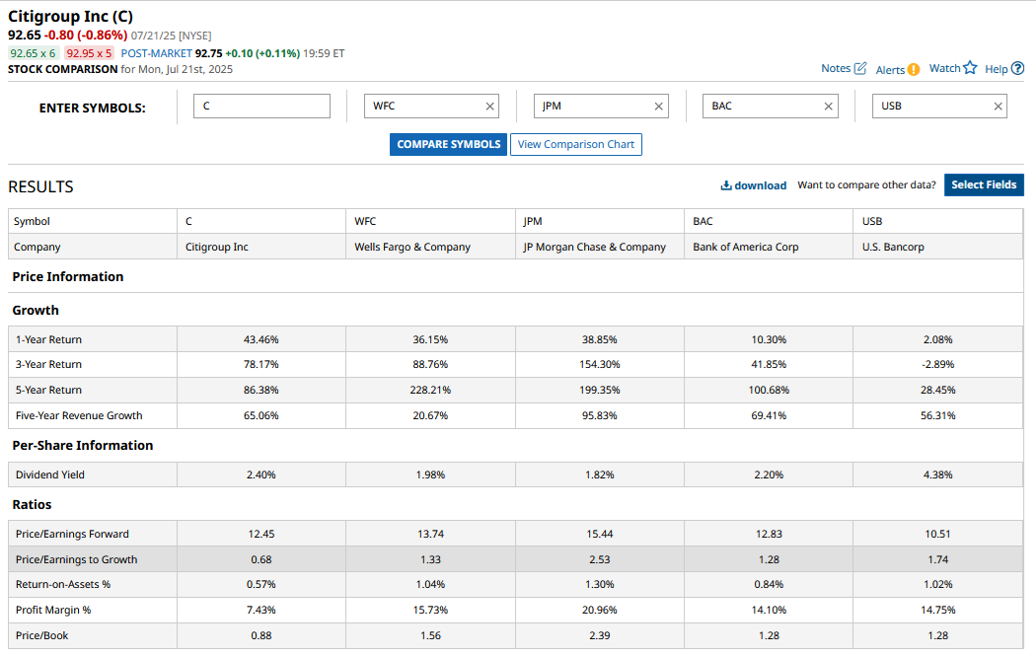Open the Help question mark icon
The width and height of the screenshot is (1036, 656).
pos(1017,68)
